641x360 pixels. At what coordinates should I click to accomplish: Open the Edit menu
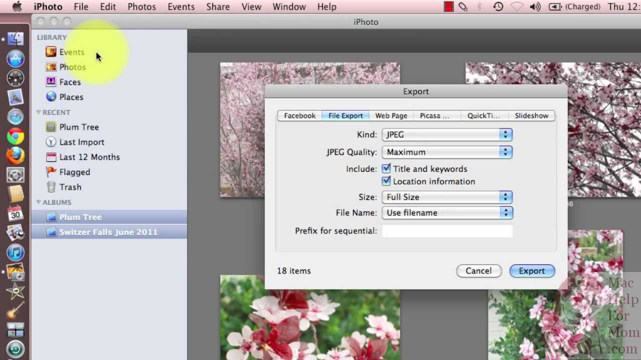click(x=108, y=6)
